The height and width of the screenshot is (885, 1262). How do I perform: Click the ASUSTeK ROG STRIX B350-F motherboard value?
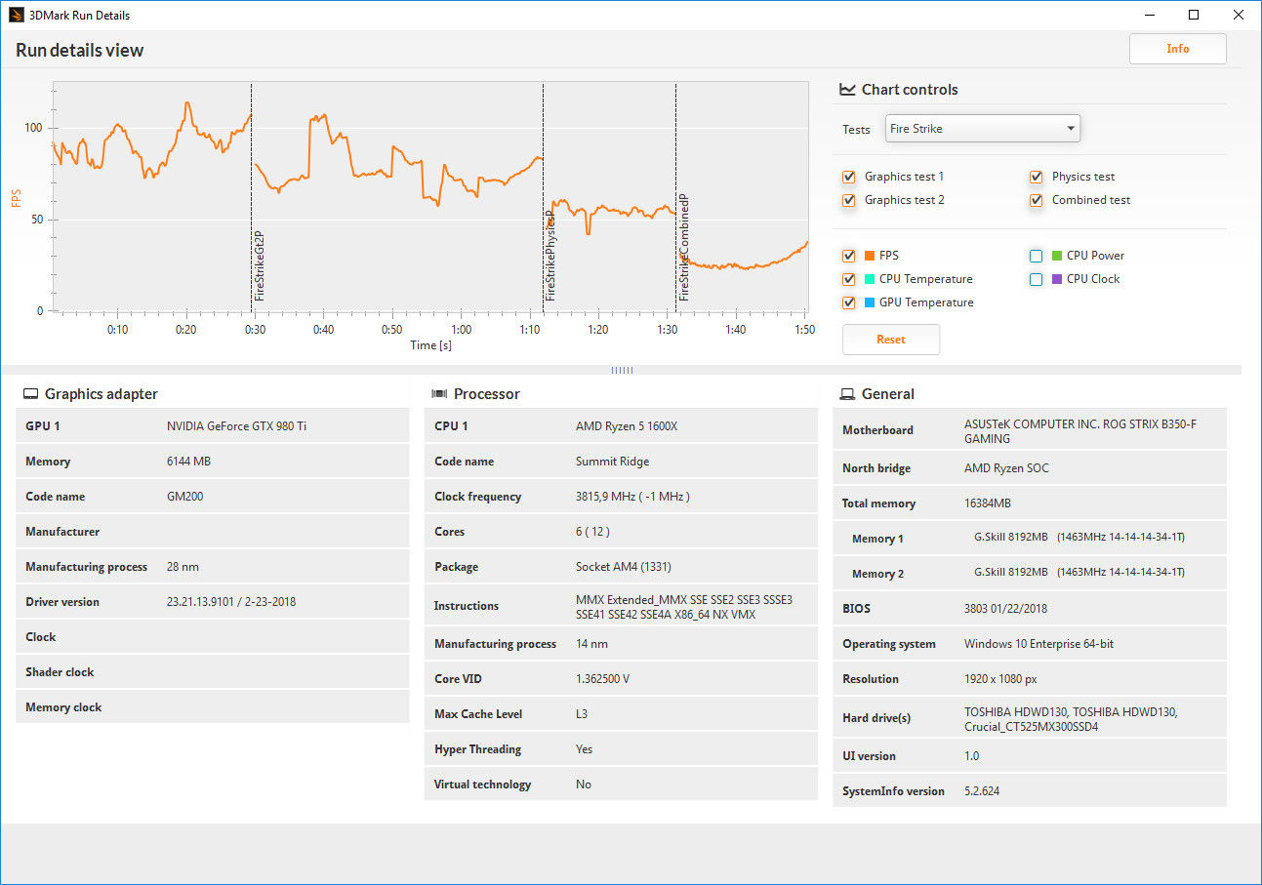click(1080, 431)
